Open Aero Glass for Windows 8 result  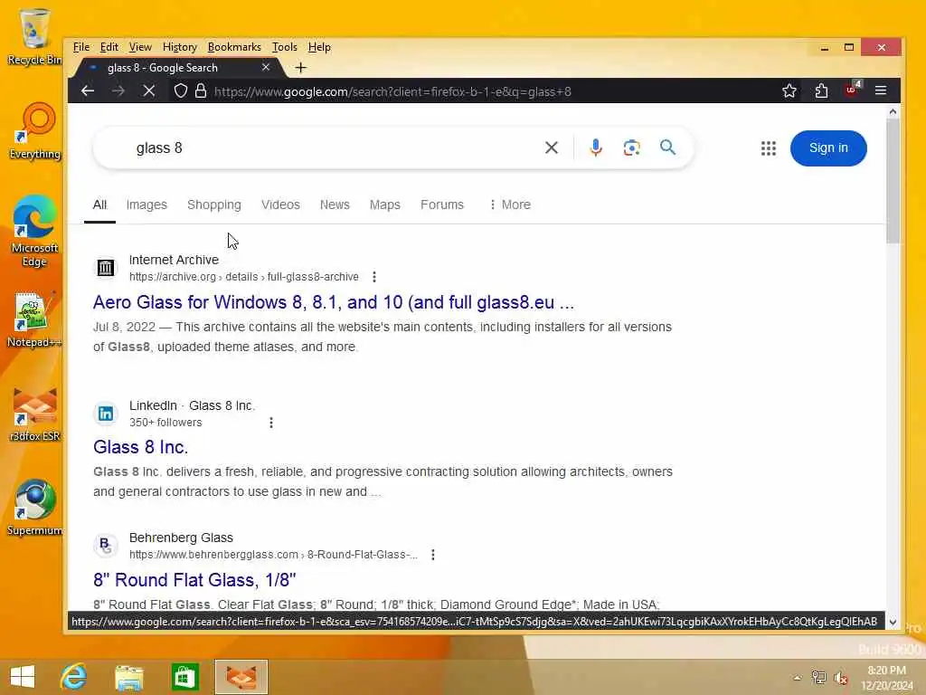tap(333, 302)
